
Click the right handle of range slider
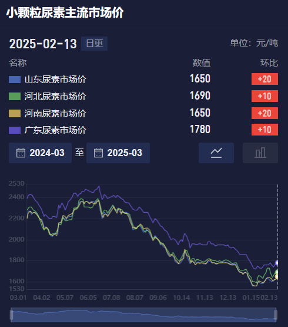[x=276, y=315]
